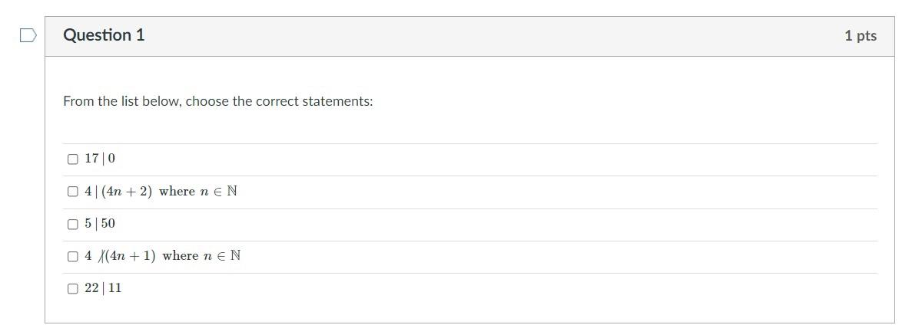912x325 pixels.
Task: Click the gray question header bar
Action: [469, 37]
